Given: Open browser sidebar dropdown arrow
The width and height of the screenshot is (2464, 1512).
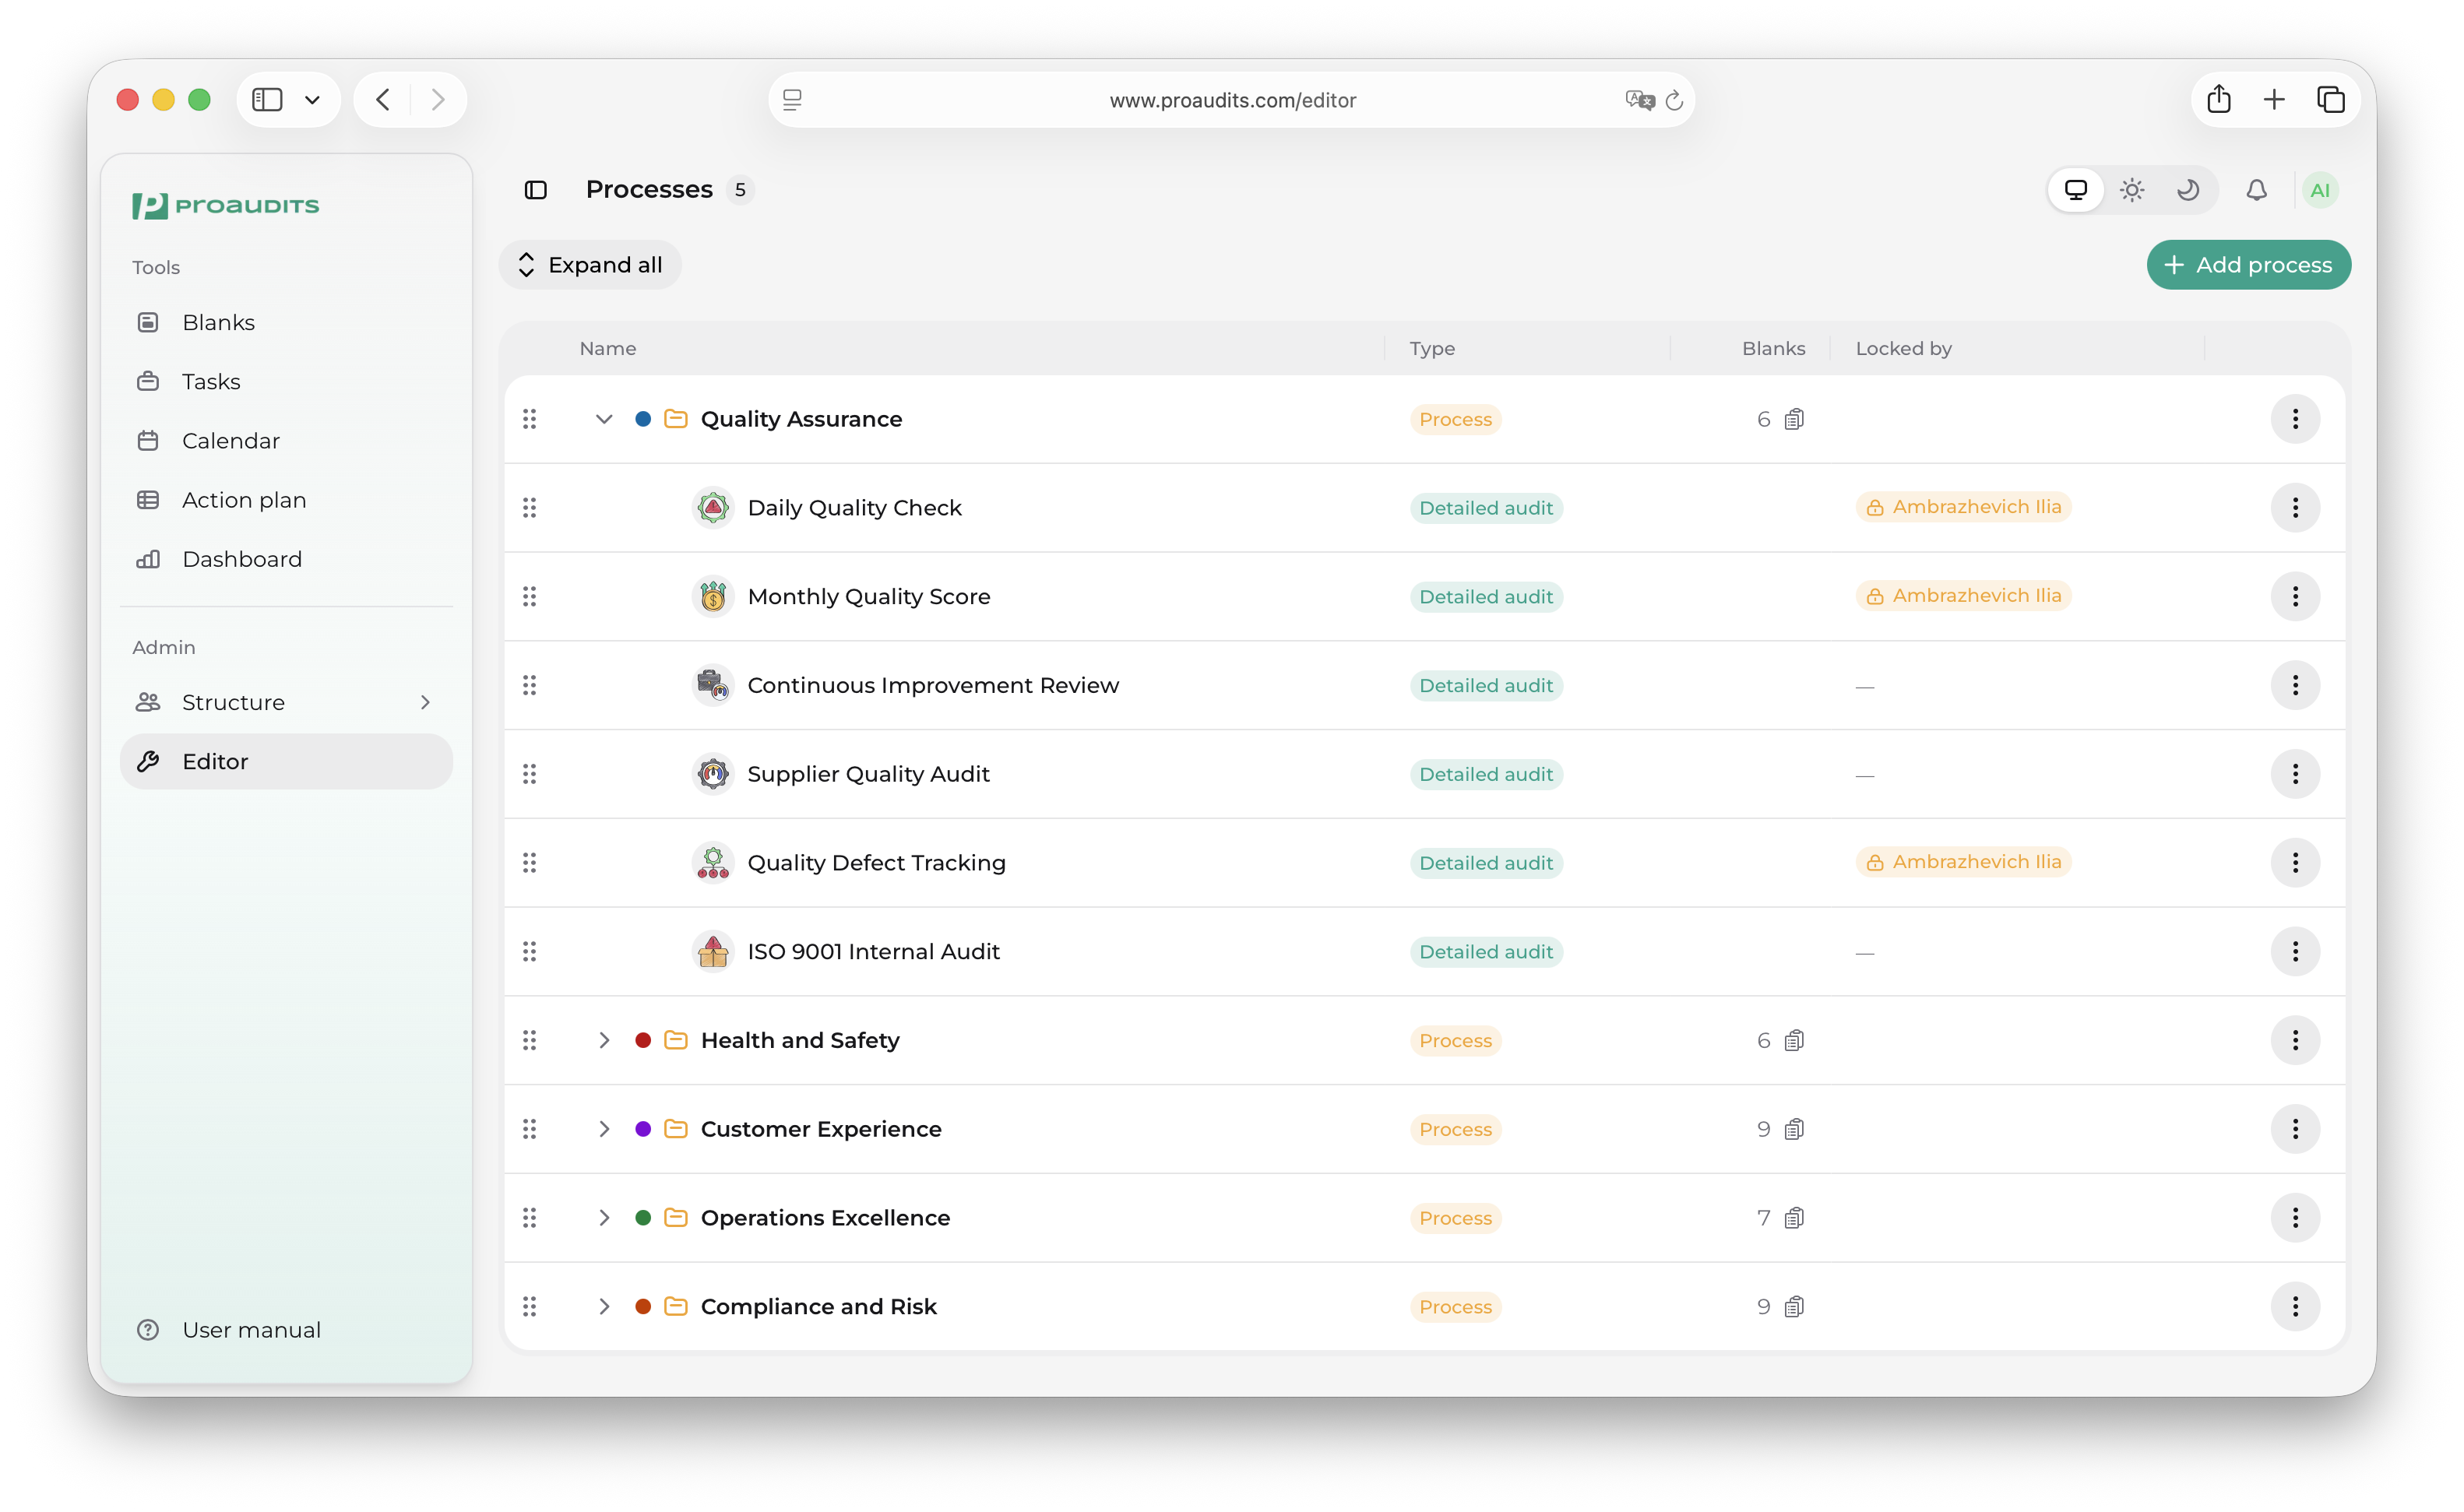Looking at the screenshot, I should (312, 100).
